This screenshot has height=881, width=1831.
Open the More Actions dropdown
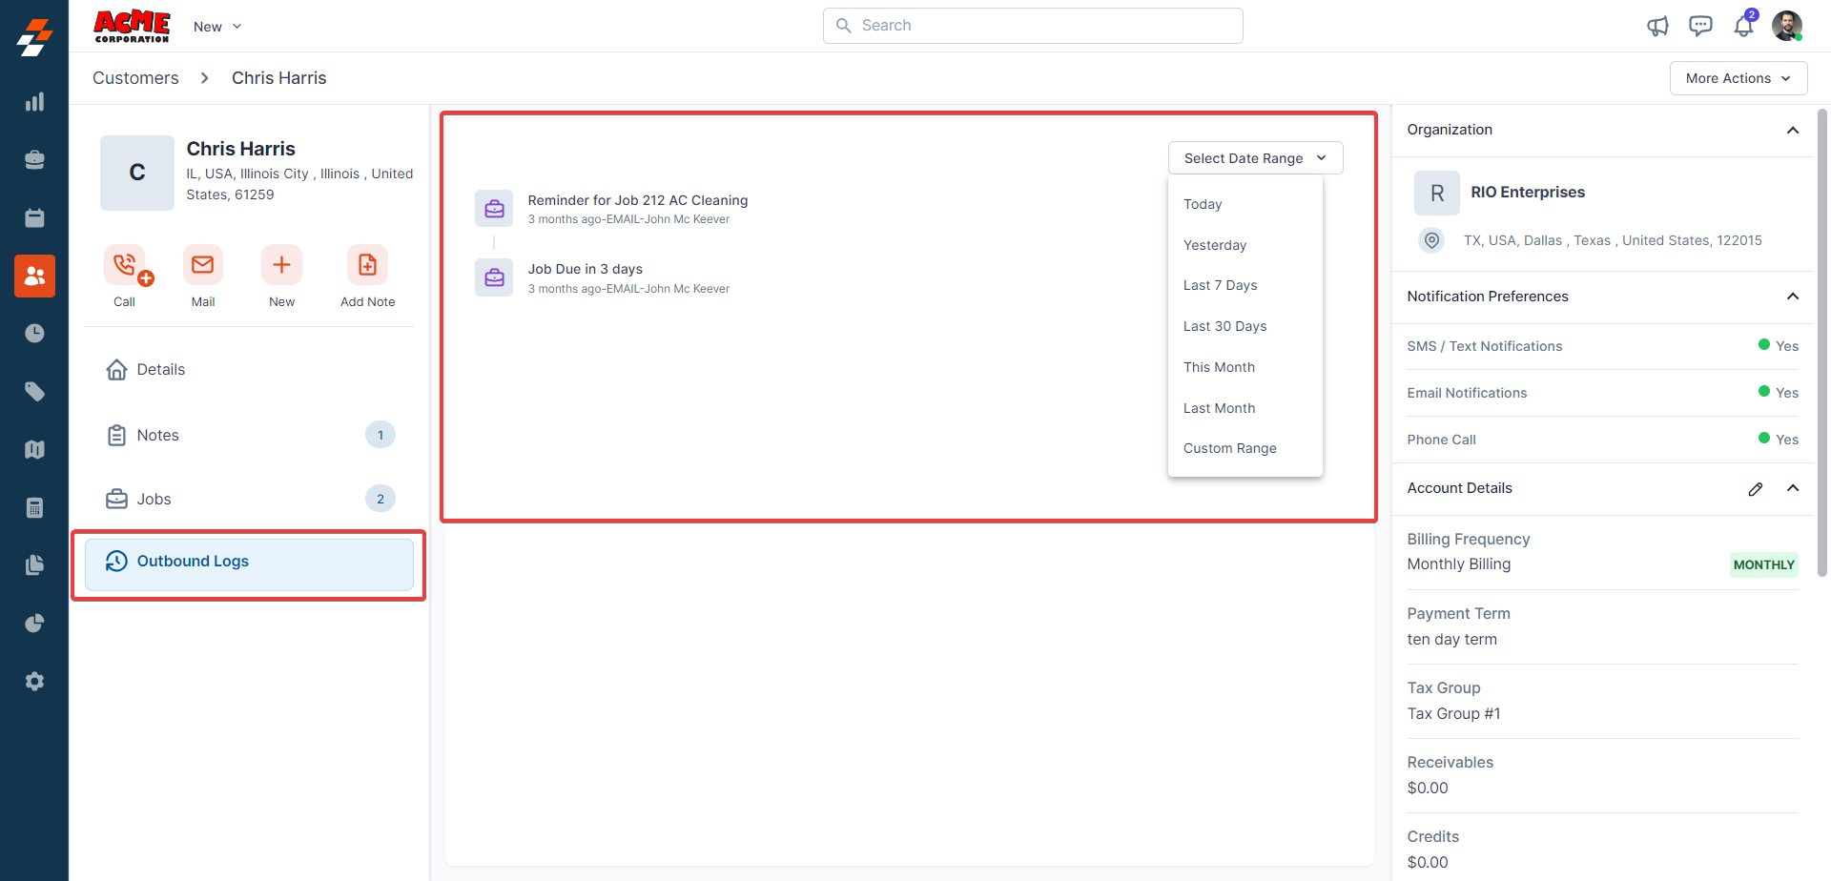pyautogui.click(x=1738, y=78)
